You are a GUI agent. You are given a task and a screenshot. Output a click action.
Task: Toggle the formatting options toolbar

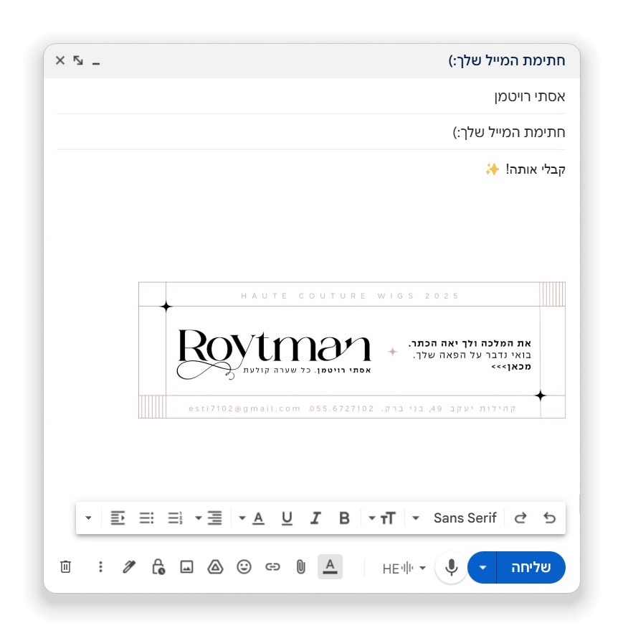(330, 566)
